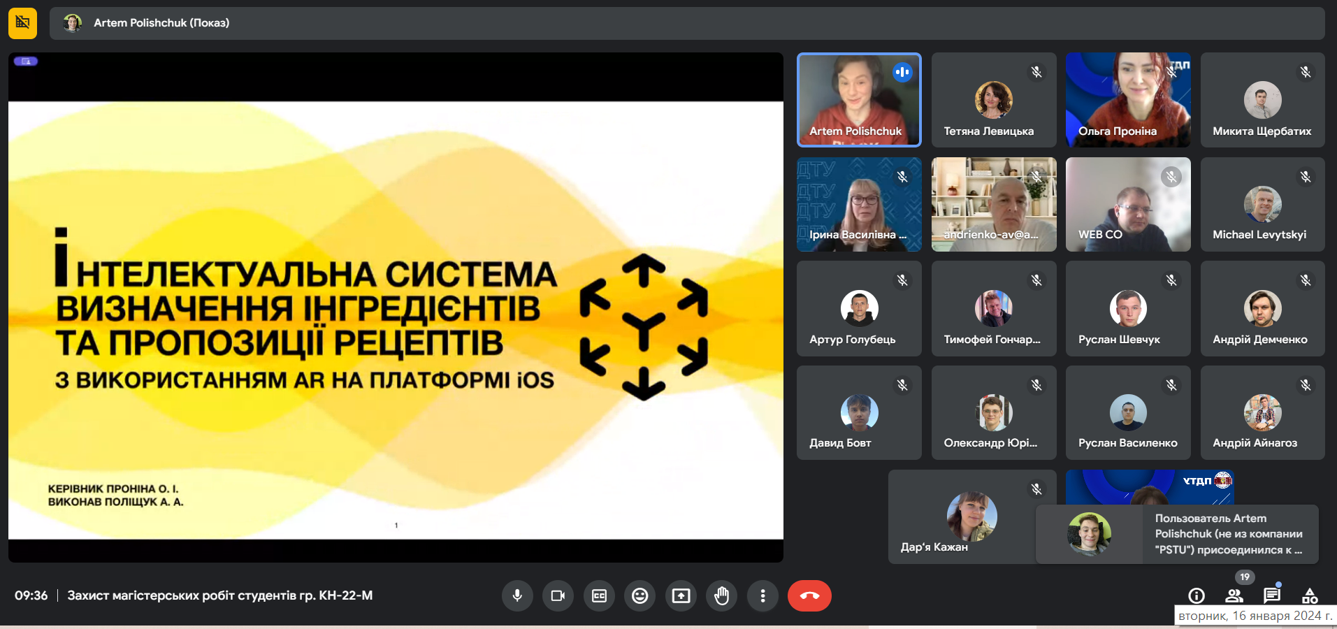Click the 'Artem Polishchuk (Показ)' presenter label
Image resolution: width=1337 pixels, height=629 pixels.
161,23
